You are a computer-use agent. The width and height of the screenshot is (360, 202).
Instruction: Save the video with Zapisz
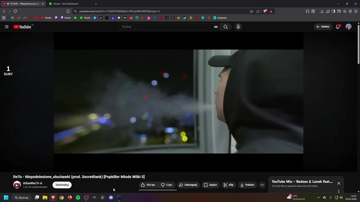pos(210,185)
